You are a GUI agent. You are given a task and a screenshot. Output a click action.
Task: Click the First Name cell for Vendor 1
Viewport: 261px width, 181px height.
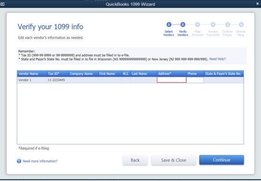[x=110, y=80]
